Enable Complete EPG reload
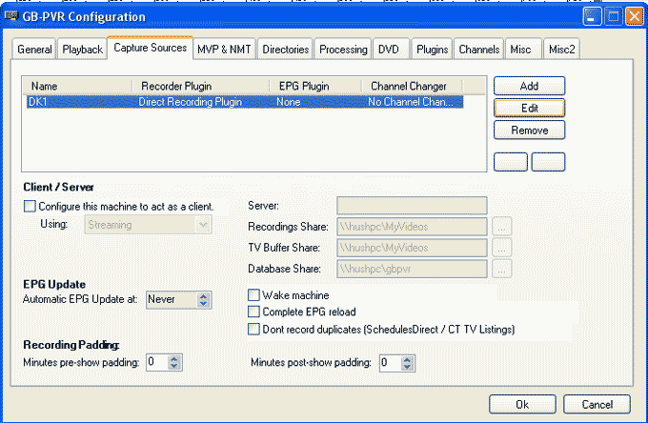Viewport: 648px width, 423px height. pyautogui.click(x=253, y=312)
